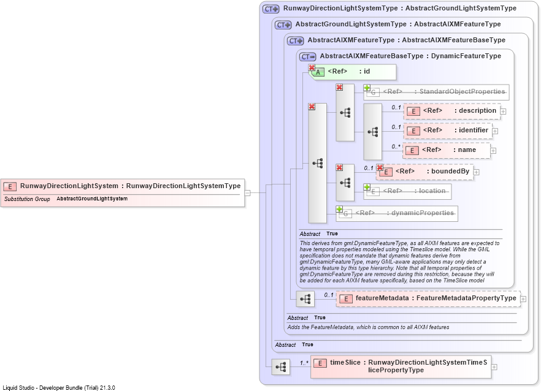Viewport: 541px width, 391px height.
Task: Click the 1..* cardinality next to timeSlice
Action: tap(304, 363)
